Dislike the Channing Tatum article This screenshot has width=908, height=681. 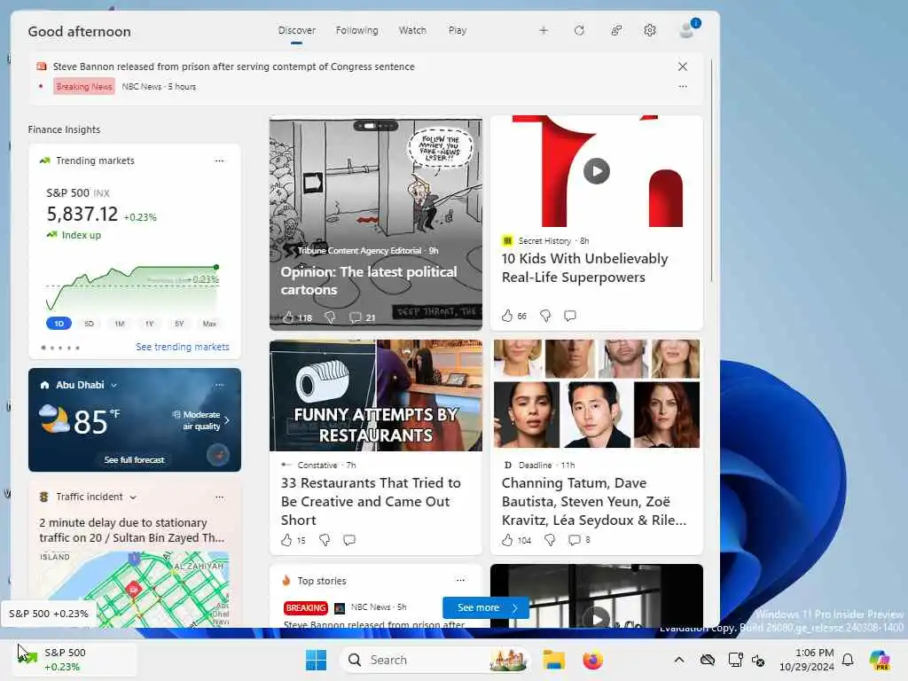[550, 540]
